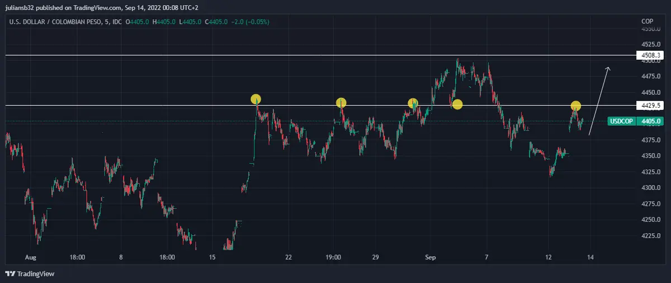This screenshot has height=283, width=671.
Task: Click the 4300.0 level on the price scale
Action: [651, 188]
